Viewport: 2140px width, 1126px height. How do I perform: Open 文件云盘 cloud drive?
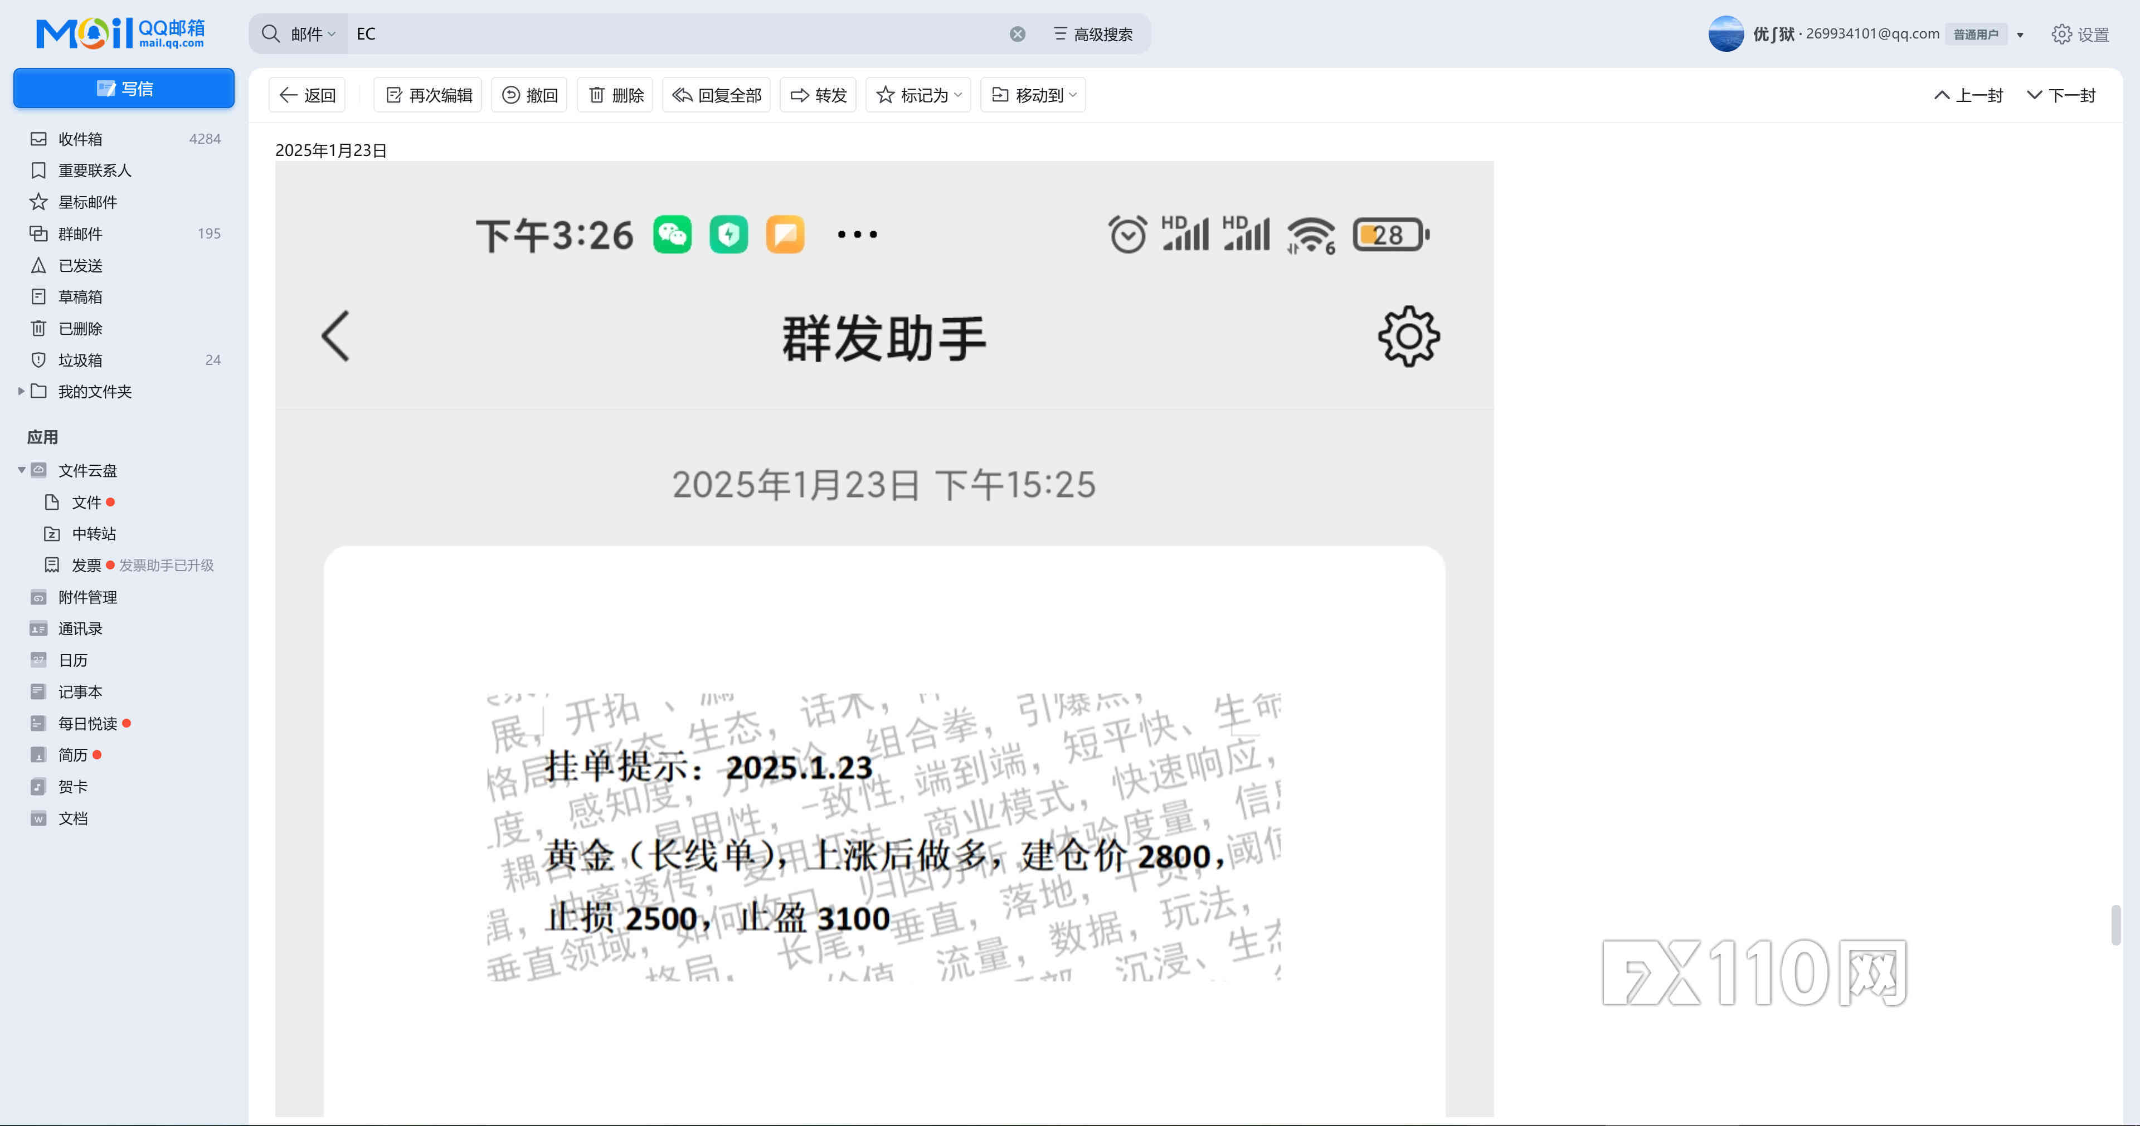(x=87, y=470)
